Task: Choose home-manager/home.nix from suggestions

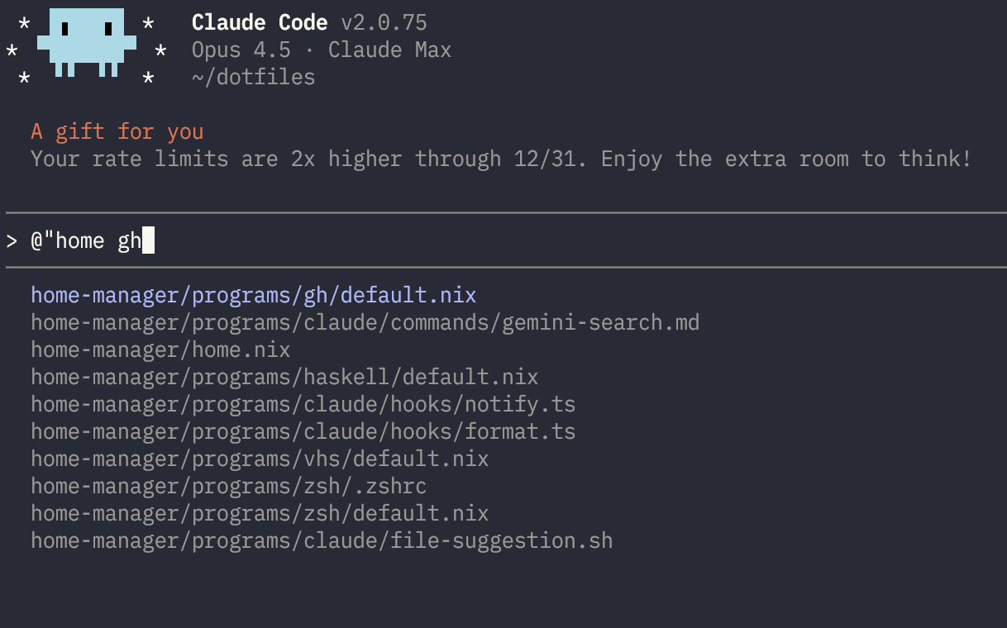Action: point(160,350)
